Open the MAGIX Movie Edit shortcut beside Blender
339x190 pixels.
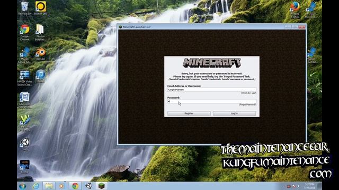click(25, 55)
